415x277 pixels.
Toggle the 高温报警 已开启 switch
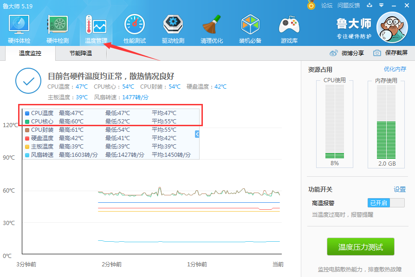(x=386, y=203)
